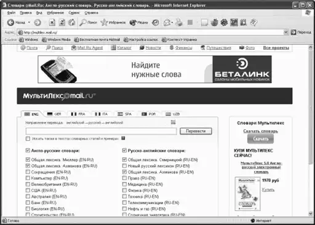Click the Перевести translate button
Image resolution: width=315 pixels, height=225 pixels.
tap(196, 131)
